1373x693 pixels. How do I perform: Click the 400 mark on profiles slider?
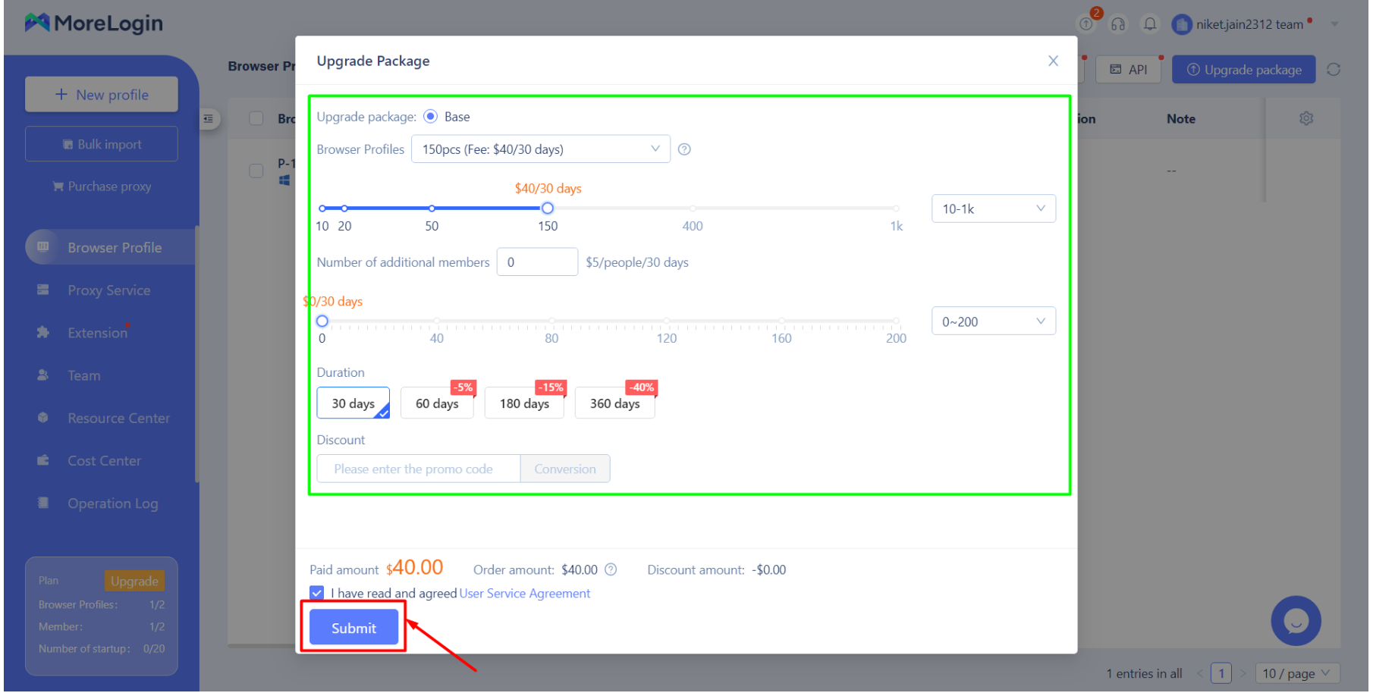coord(692,209)
